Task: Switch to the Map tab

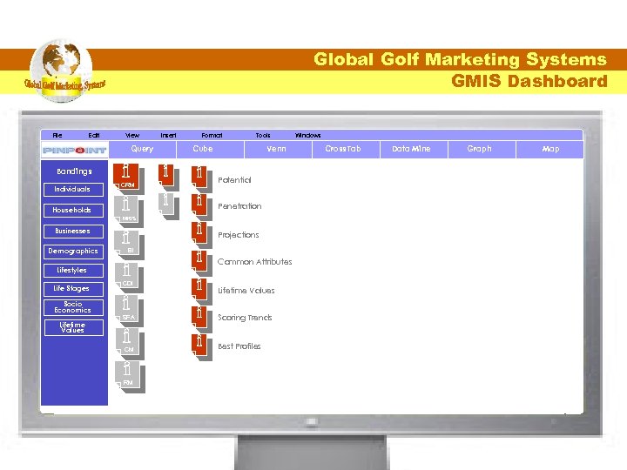Action: pos(549,150)
